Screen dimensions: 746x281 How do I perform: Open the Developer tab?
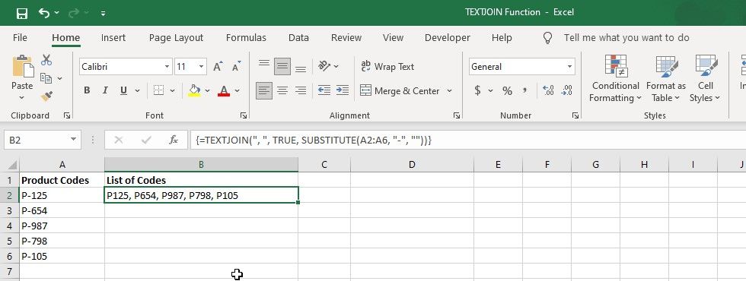click(448, 38)
